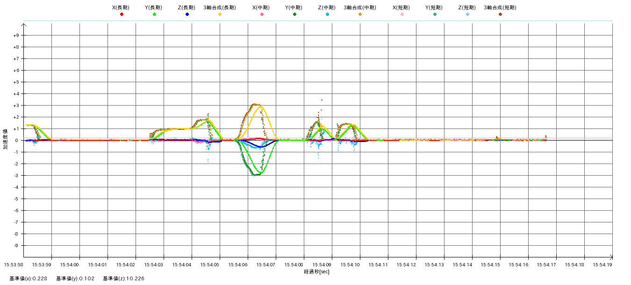This screenshot has height=285, width=631.
Task: Click the +9 value on vertical axis
Action: point(16,36)
